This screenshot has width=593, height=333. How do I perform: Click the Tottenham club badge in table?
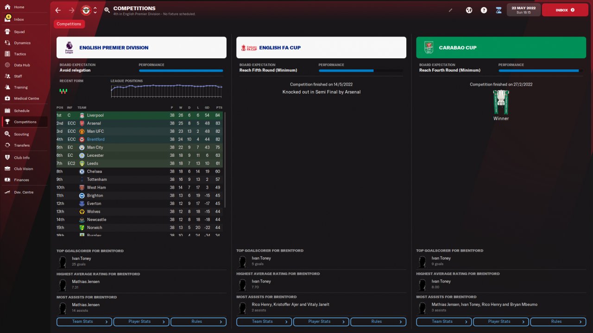coord(82,179)
